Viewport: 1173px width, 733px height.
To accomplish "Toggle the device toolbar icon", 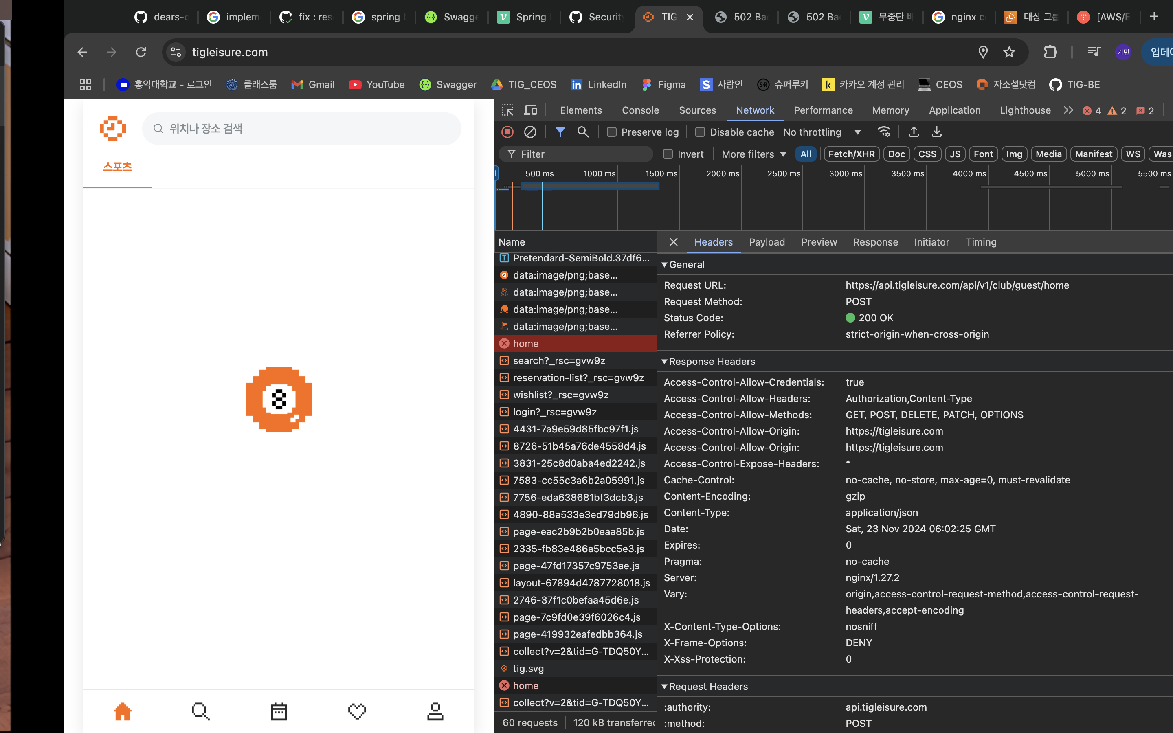I will (530, 110).
